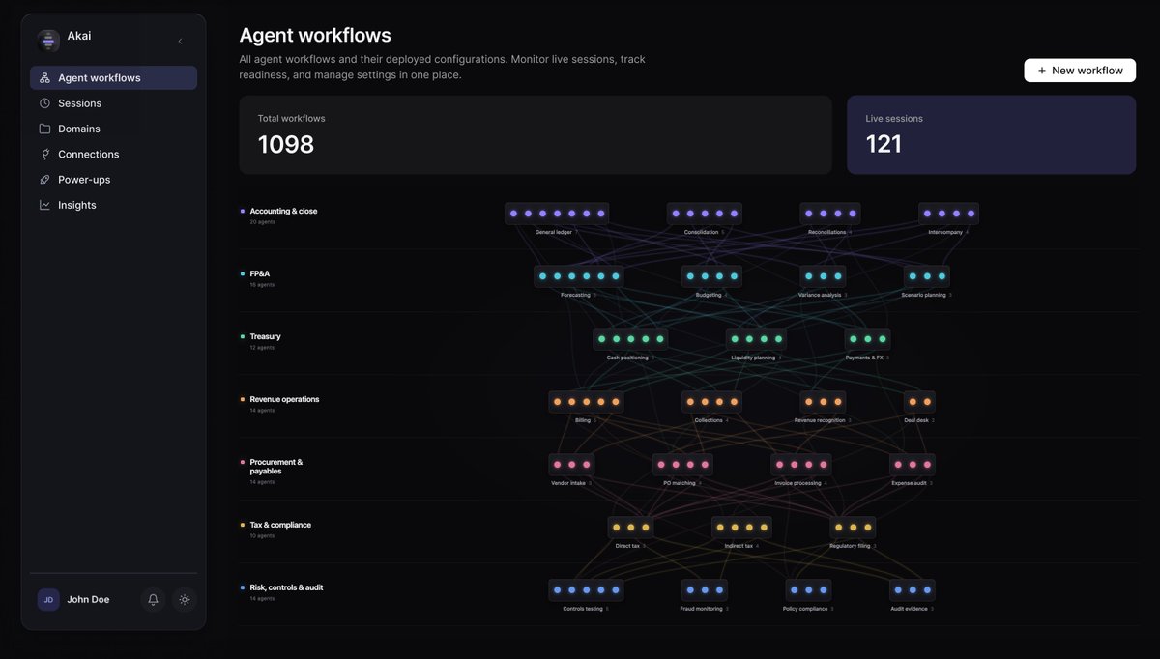
Task: Open the Collections agent node
Action: point(712,402)
